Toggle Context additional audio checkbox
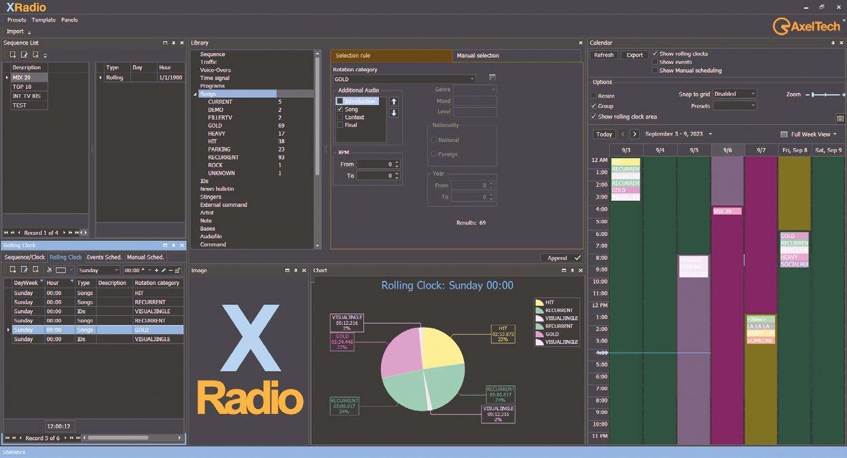Image resolution: width=847 pixels, height=458 pixels. (x=340, y=117)
